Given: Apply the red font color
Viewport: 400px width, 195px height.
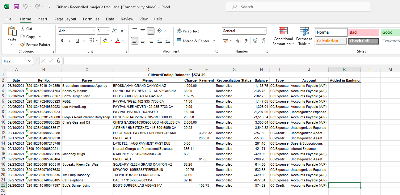Looking at the screenshot, I should tap(117, 41).
